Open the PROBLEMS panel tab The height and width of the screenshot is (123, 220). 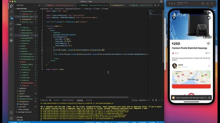pyautogui.click(x=44, y=100)
